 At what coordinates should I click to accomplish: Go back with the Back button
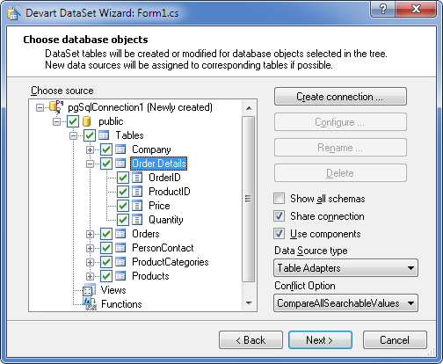click(x=251, y=340)
